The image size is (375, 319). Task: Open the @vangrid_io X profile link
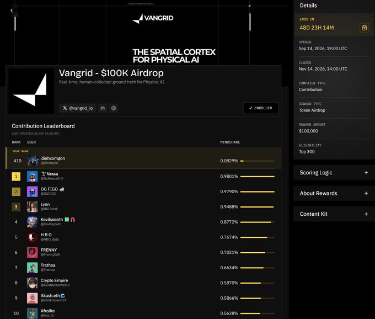78,108
